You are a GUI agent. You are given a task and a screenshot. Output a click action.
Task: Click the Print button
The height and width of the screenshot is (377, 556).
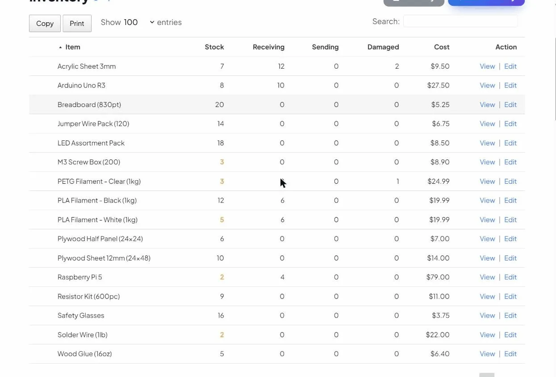point(77,23)
